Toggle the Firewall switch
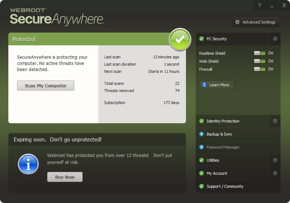The width and height of the screenshot is (290, 203). coord(260,69)
